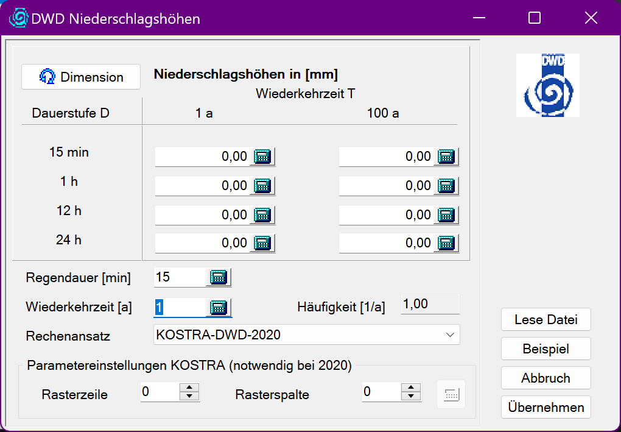Increase Rasterzeile value with up arrow
Image resolution: width=621 pixels, height=432 pixels.
[x=190, y=388]
